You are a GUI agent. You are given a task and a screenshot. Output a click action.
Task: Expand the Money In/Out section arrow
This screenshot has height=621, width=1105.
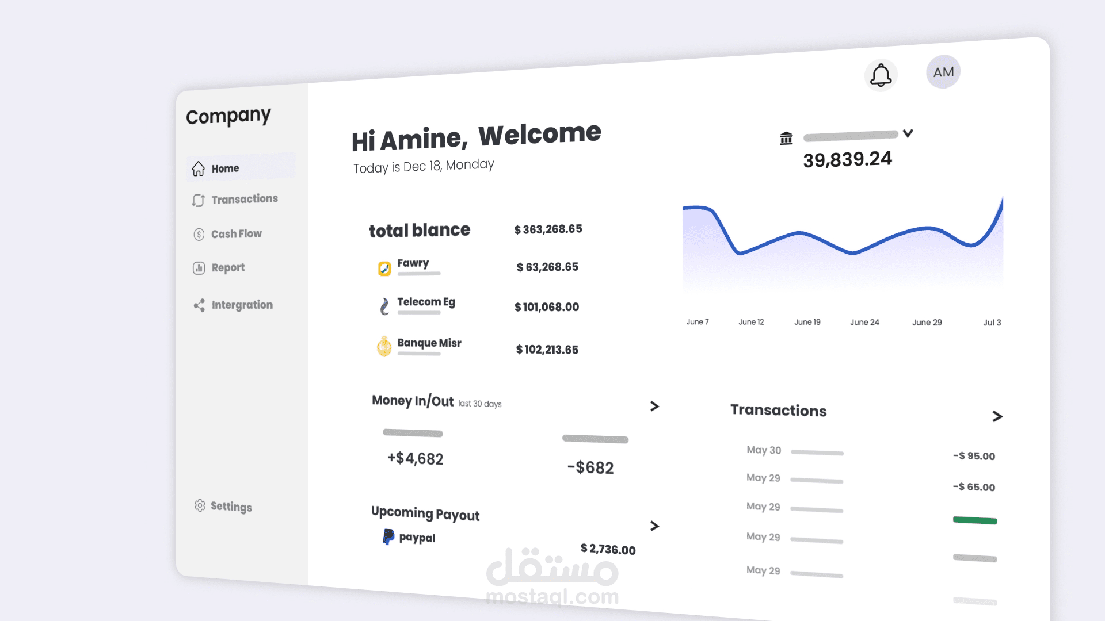(654, 406)
